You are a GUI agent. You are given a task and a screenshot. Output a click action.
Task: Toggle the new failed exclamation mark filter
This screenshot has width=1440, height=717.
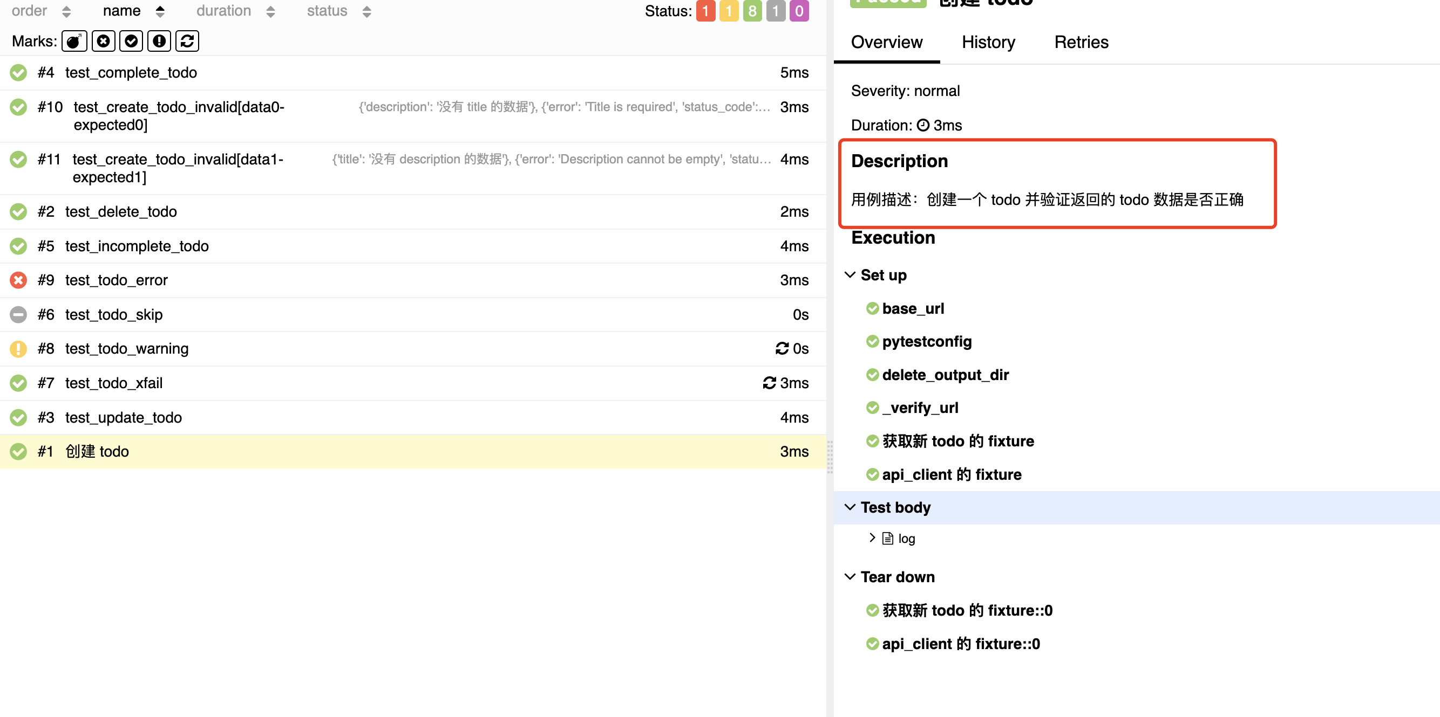tap(159, 41)
